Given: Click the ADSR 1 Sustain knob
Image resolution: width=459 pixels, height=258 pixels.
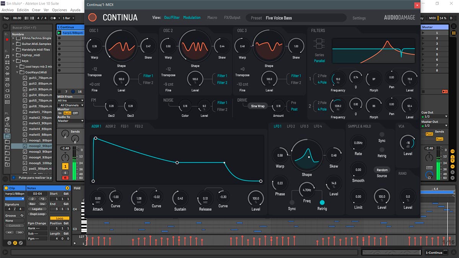Looking at the screenshot, I should 180,198.
